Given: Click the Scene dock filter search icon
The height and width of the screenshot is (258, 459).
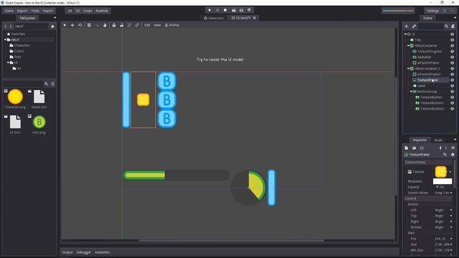Looking at the screenshot, I should pyautogui.click(x=446, y=27).
